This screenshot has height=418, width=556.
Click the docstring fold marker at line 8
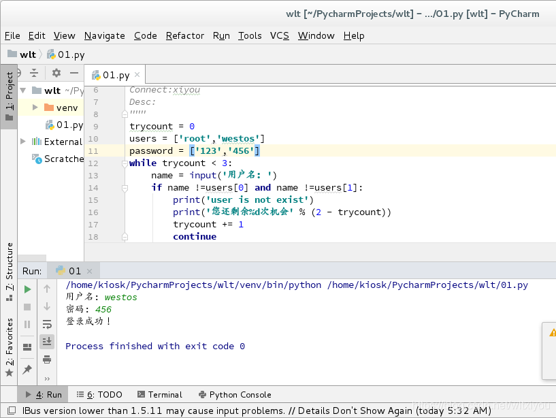[125, 114]
